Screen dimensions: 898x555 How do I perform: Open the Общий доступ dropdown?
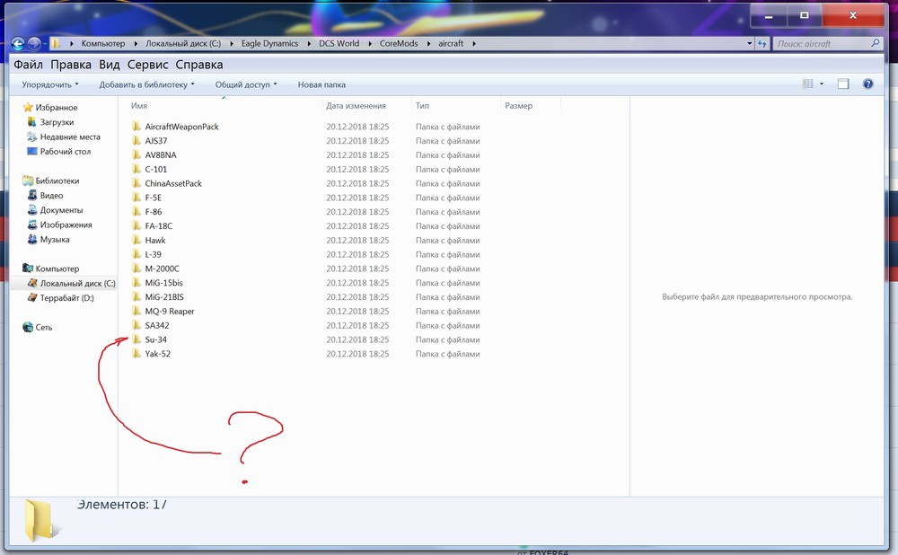246,84
